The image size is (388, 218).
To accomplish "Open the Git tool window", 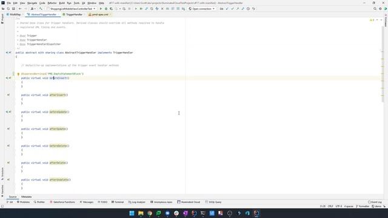I will click(10, 202).
